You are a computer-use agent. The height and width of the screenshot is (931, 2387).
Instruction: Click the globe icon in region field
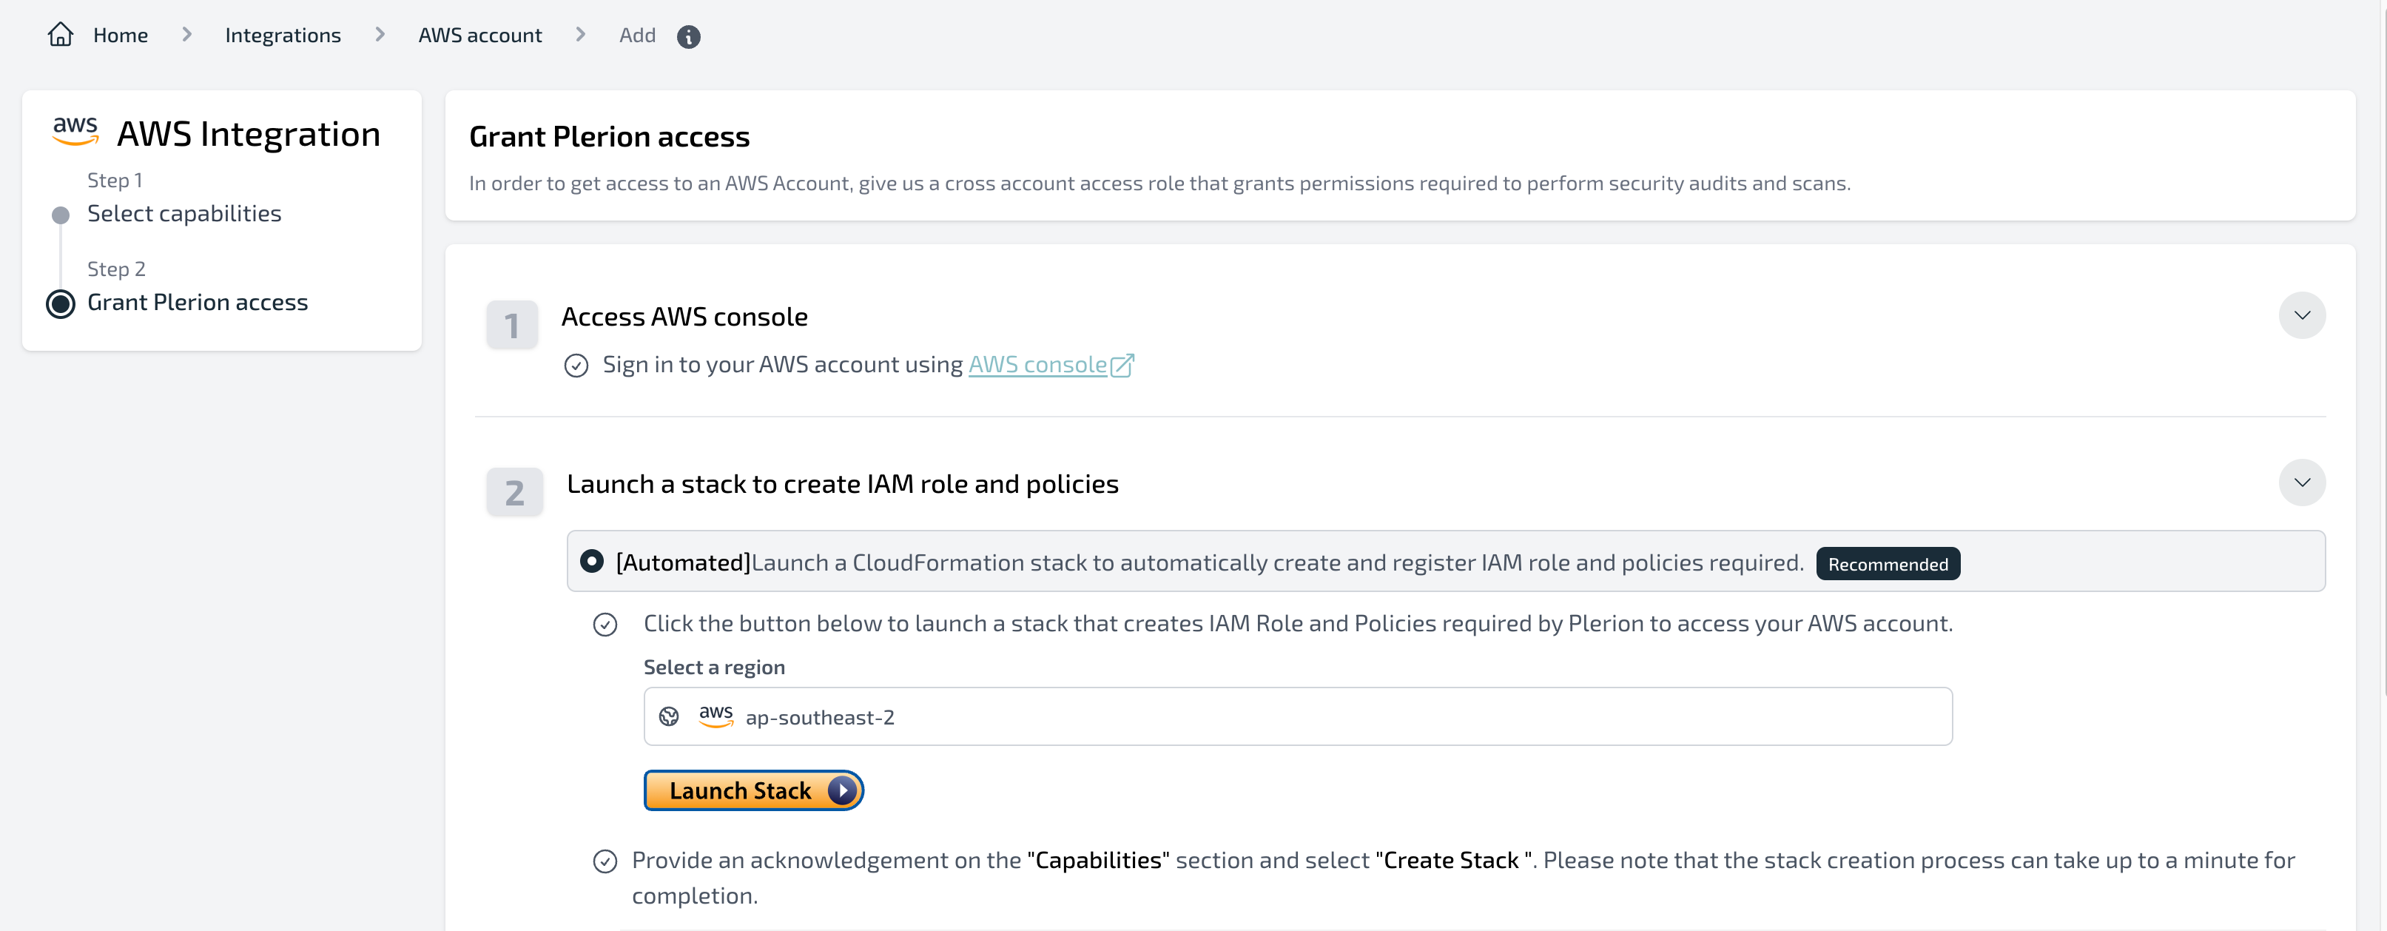[669, 717]
